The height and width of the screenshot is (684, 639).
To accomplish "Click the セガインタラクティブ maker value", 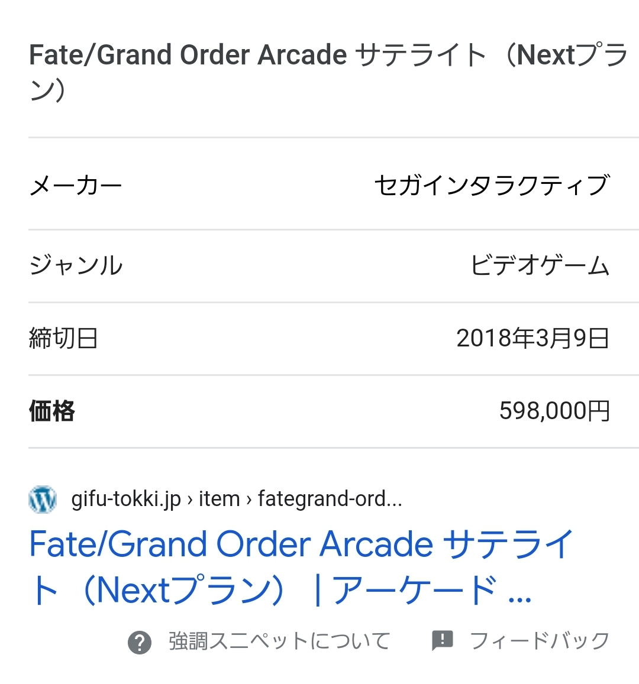I will click(x=492, y=186).
